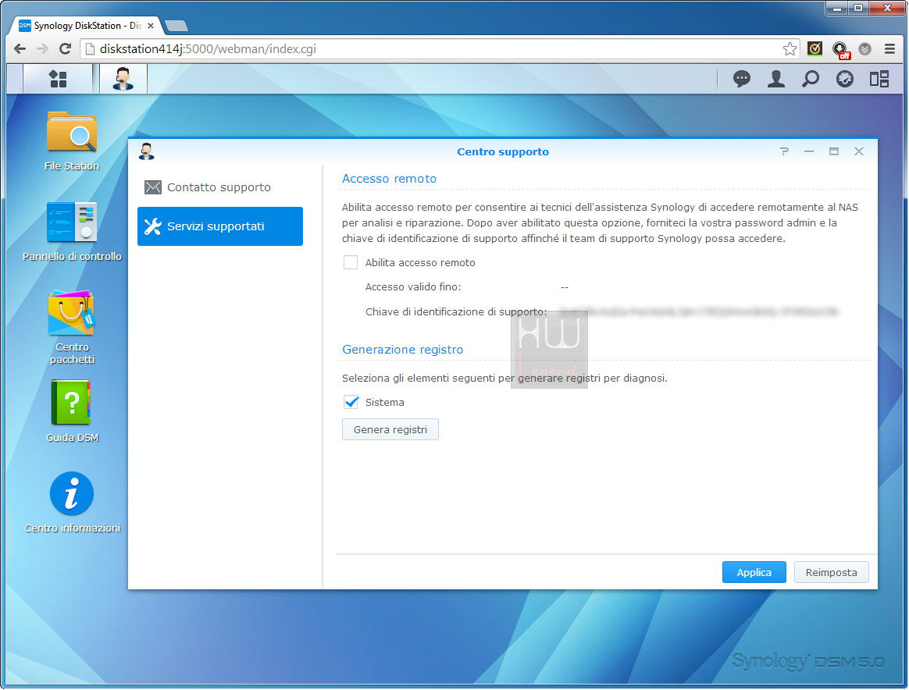Click the Generazione registro section heading
The image size is (909, 690).
402,350
